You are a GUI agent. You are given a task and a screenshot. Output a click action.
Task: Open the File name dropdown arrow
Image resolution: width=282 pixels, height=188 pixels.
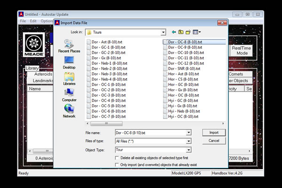point(188,133)
